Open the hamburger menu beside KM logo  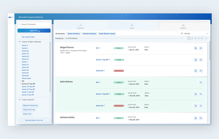[13, 17]
